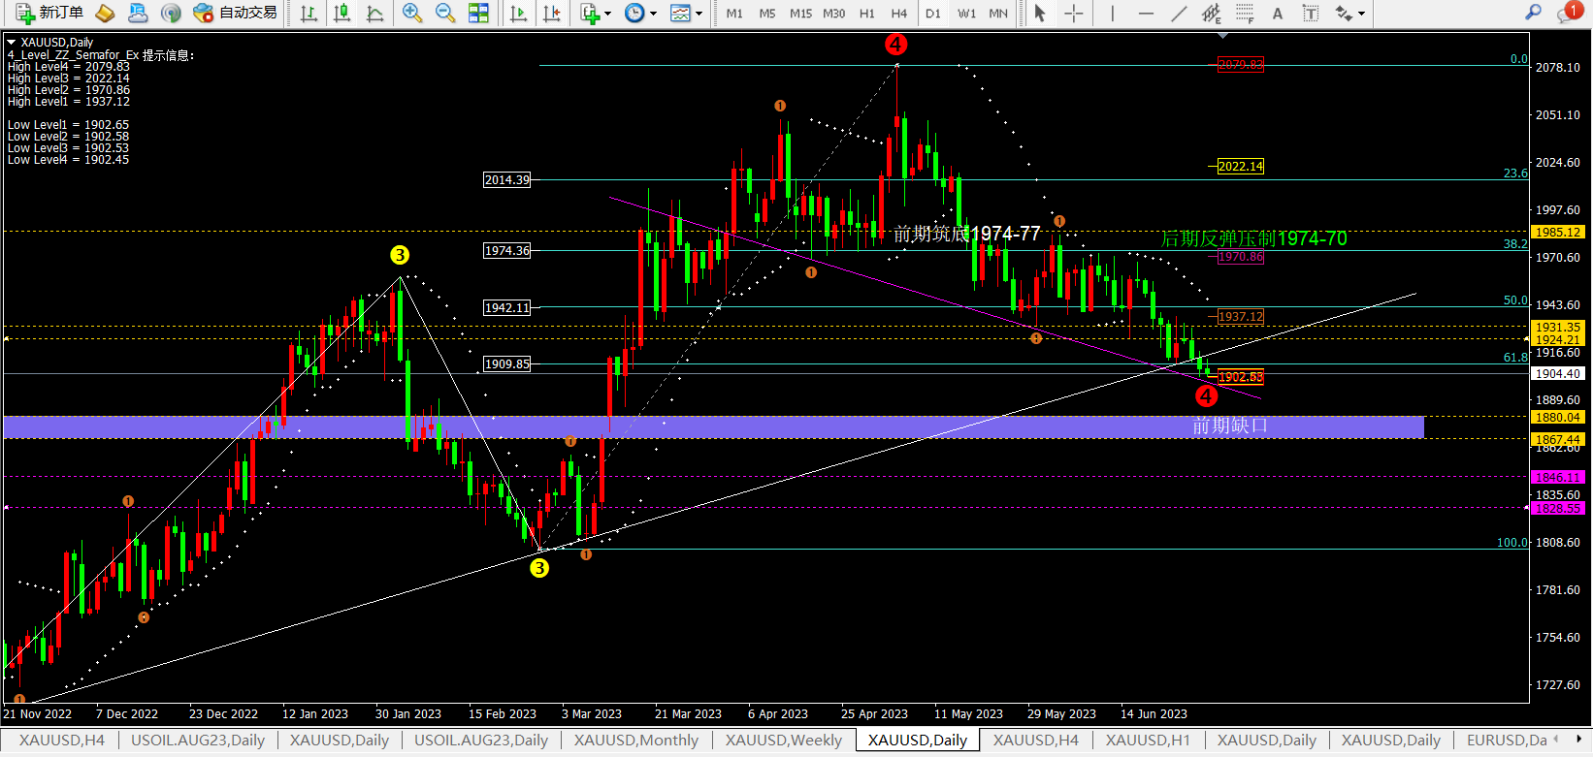Tile chart windows with the grid icon
The height and width of the screenshot is (757, 1593).
(478, 13)
